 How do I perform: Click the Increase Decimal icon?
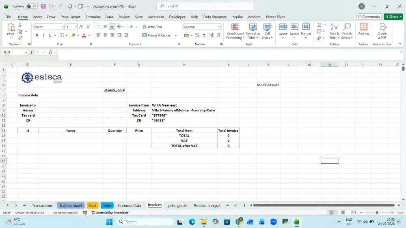pos(212,35)
